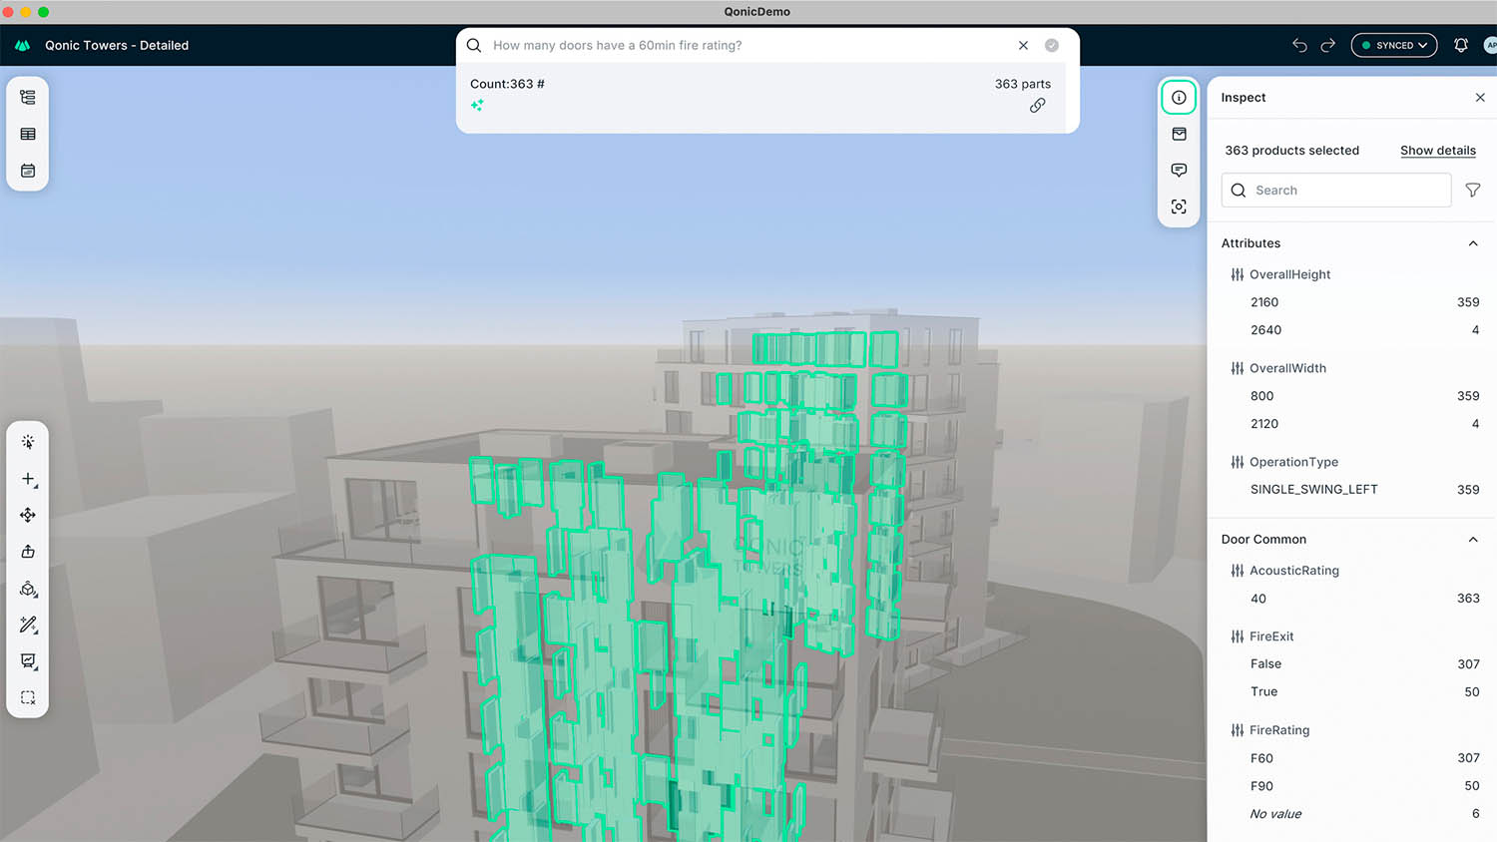Screen dimensions: 1497x842
Task: Open the model tree hierarchy panel
Action: click(28, 98)
